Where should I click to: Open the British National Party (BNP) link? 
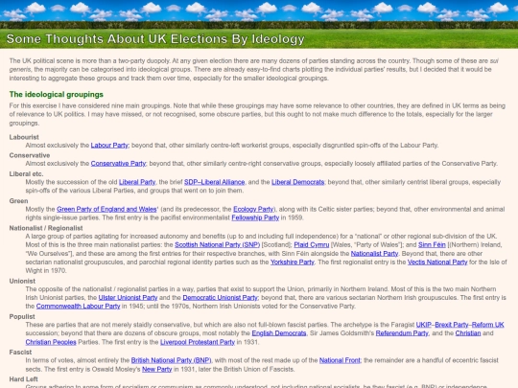[x=171, y=360]
